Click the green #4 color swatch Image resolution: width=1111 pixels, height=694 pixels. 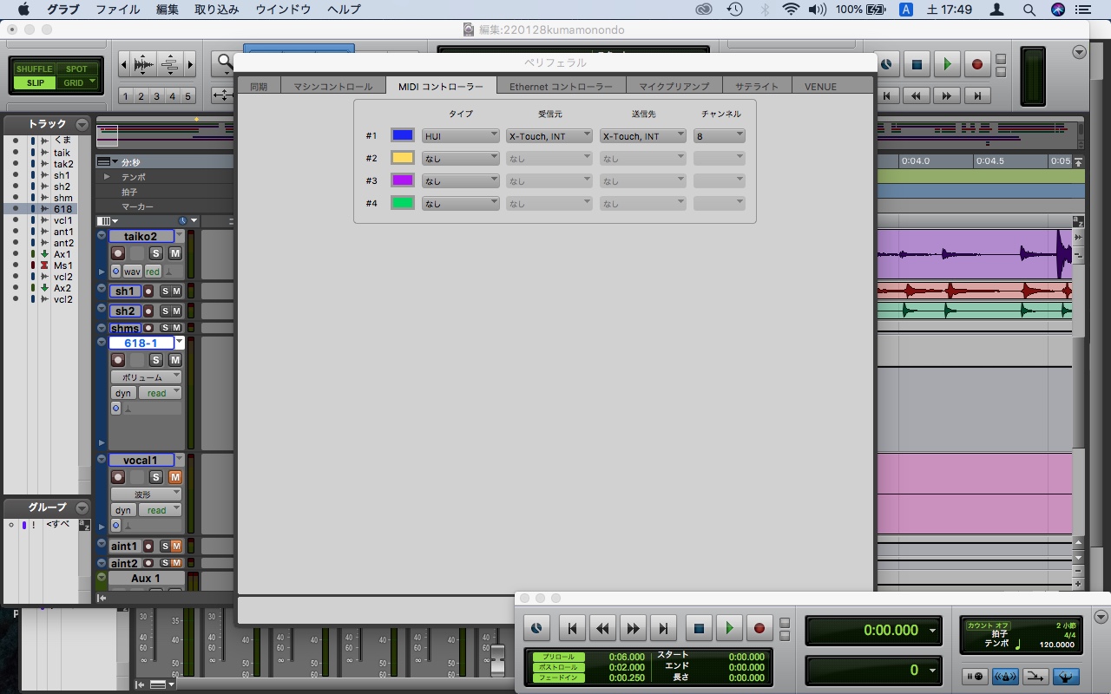coord(402,203)
